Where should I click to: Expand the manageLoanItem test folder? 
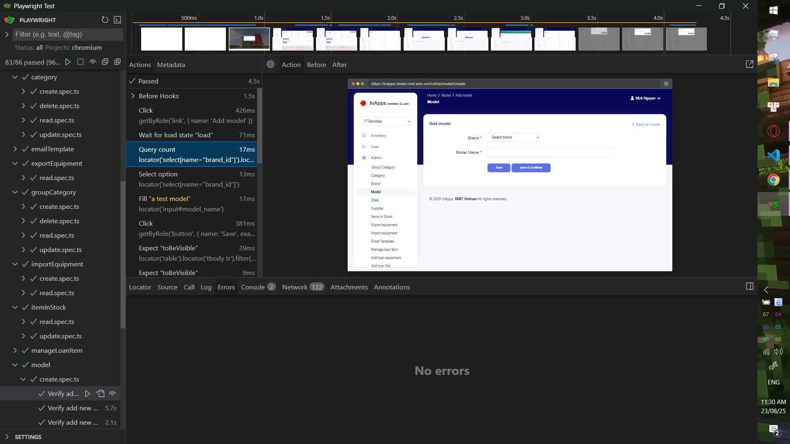pyautogui.click(x=15, y=351)
